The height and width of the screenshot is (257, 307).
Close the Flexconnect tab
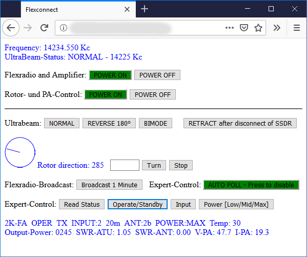[127, 9]
